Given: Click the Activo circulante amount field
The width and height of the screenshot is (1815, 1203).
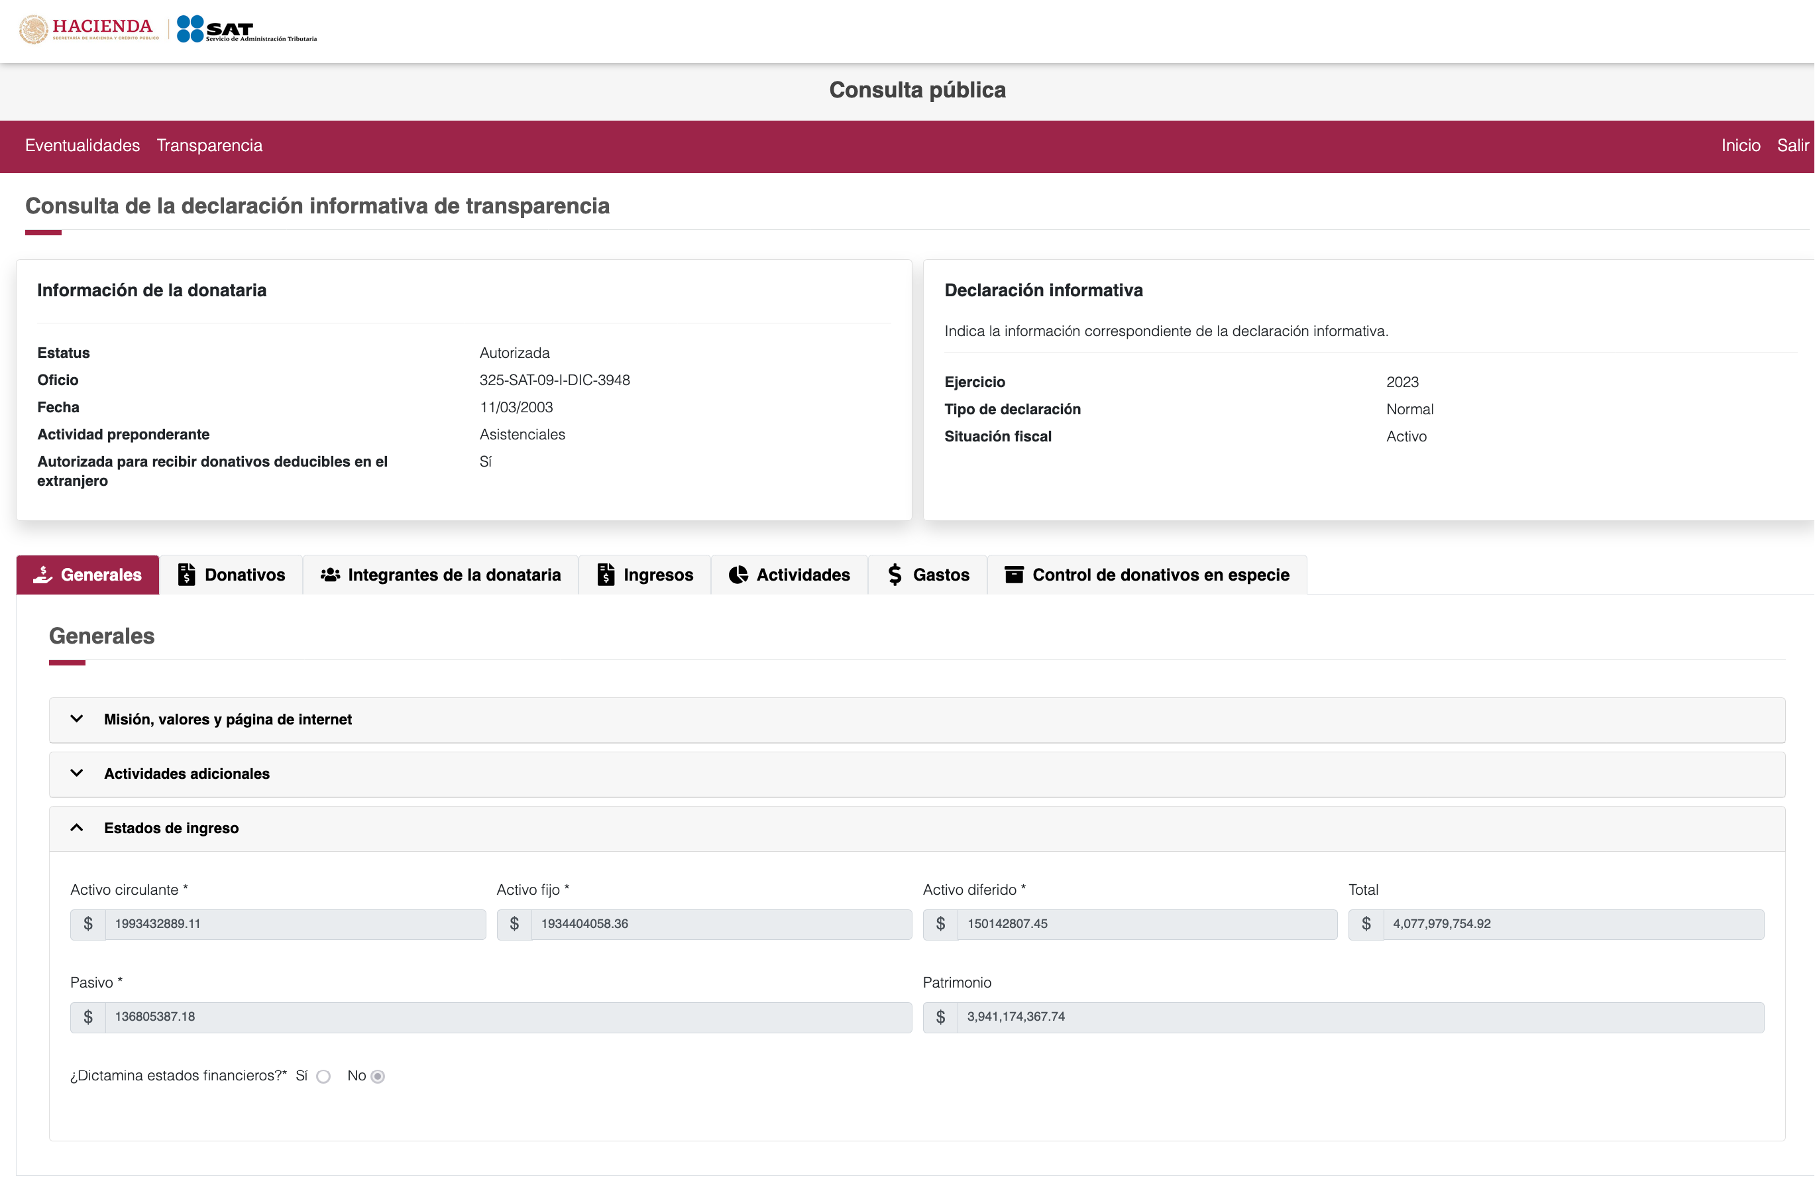Looking at the screenshot, I should [294, 924].
